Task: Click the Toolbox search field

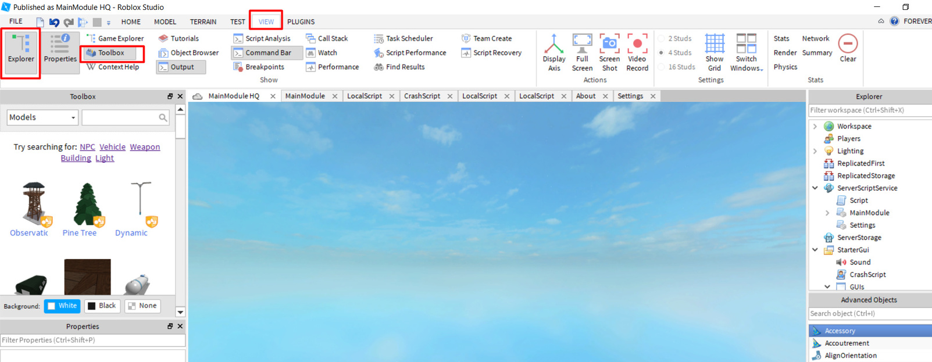Action: 125,117
